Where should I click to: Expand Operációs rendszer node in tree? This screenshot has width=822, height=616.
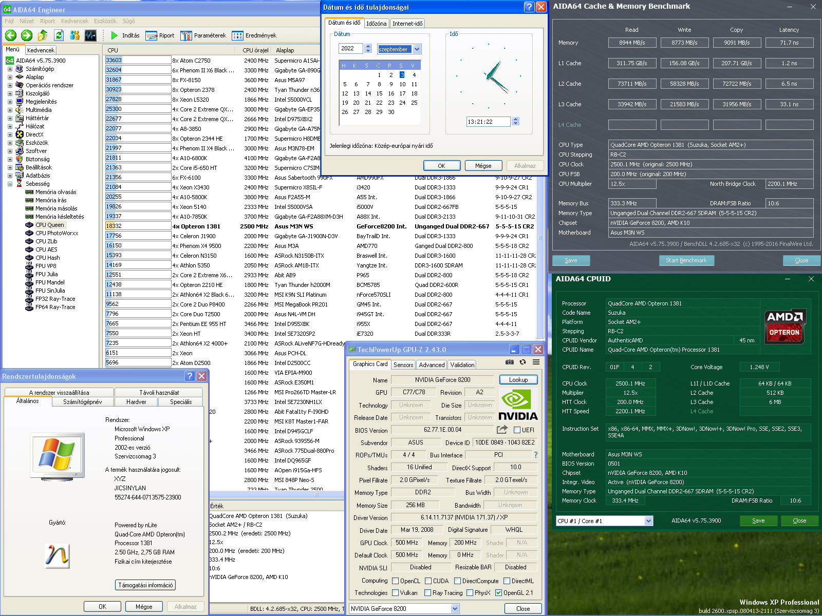pos(10,85)
